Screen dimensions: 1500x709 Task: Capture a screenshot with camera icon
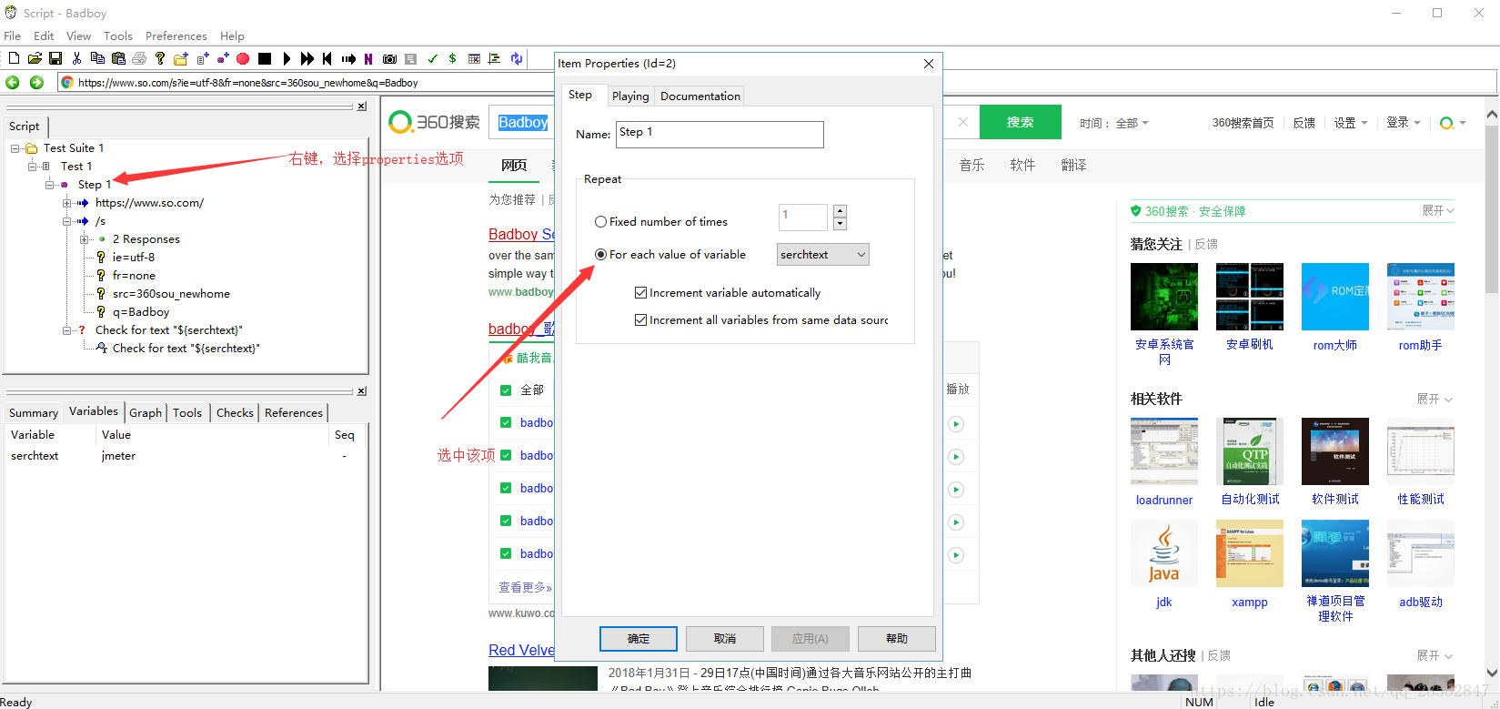click(389, 58)
